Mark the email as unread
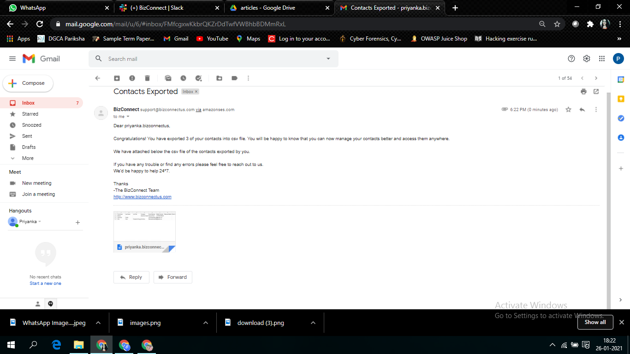The height and width of the screenshot is (354, 630). (x=168, y=78)
